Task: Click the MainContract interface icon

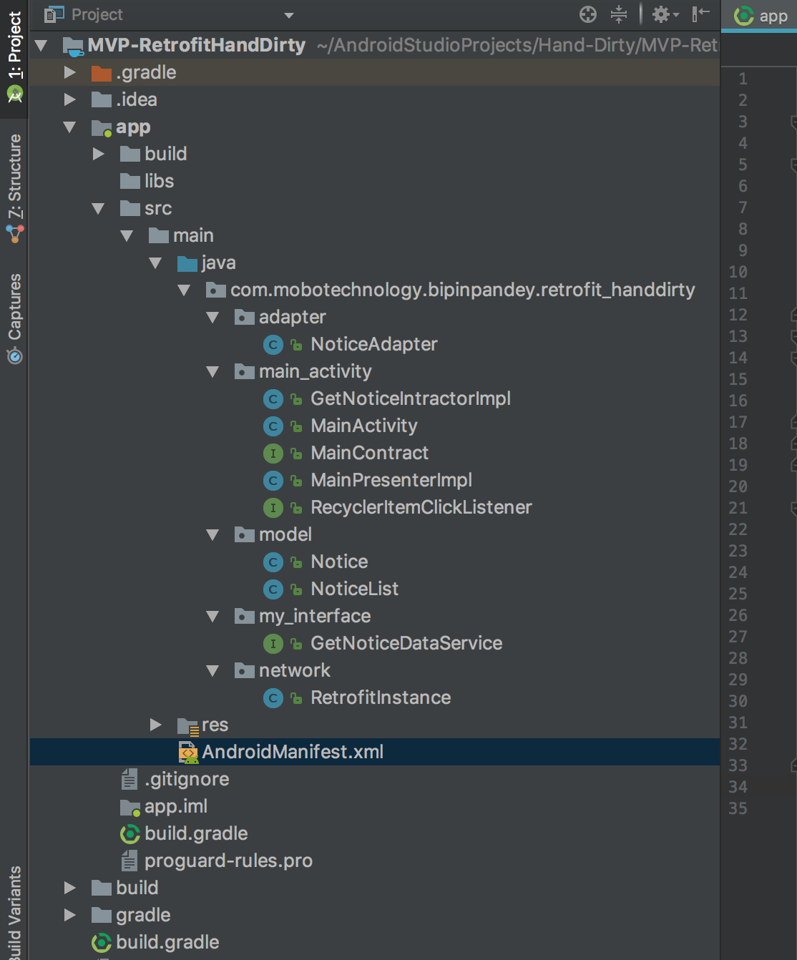Action: [x=273, y=454]
